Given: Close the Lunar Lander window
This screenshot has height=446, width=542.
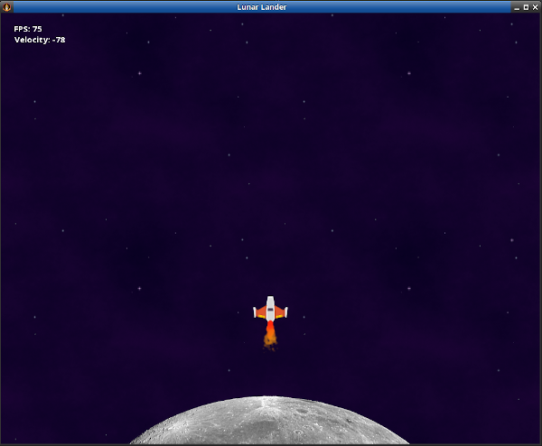Looking at the screenshot, I should tap(535, 7).
